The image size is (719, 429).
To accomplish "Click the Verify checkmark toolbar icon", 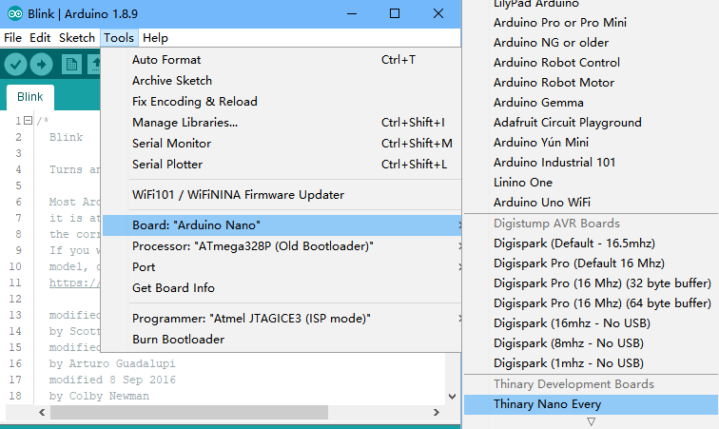I will (15, 65).
